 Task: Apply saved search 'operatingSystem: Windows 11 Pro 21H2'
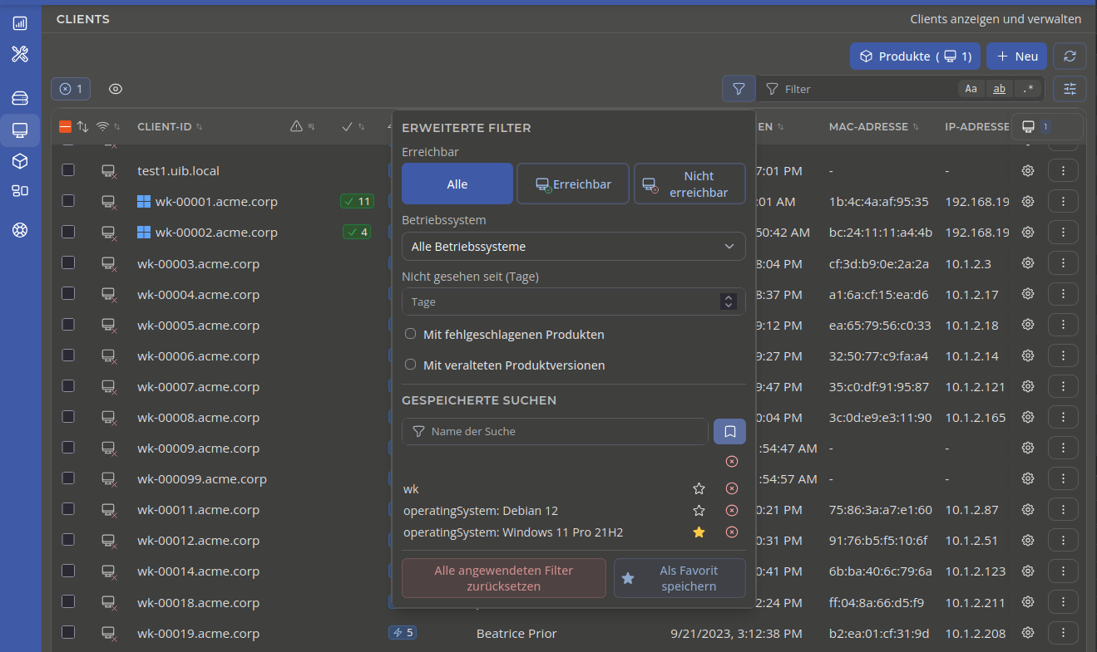513,532
